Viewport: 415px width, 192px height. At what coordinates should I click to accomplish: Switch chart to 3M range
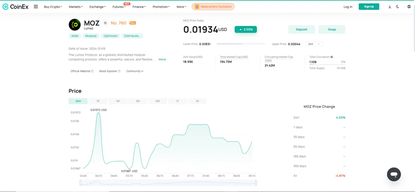[x=138, y=101]
